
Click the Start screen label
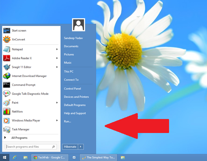[19, 31]
